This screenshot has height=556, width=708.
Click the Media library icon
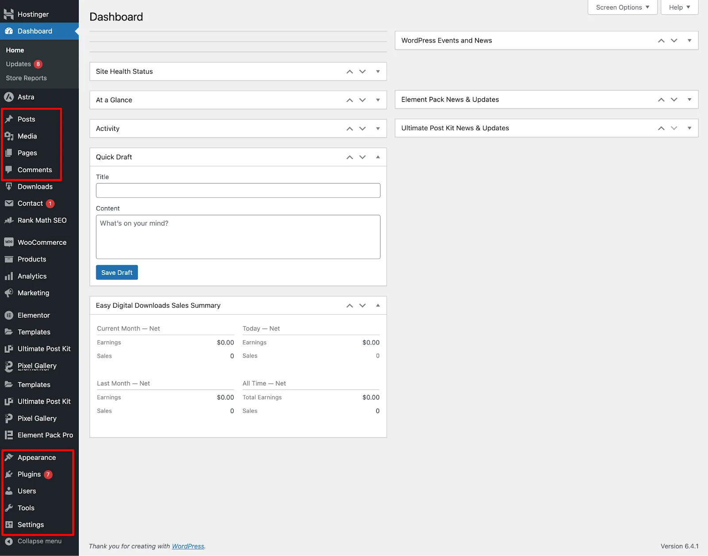pyautogui.click(x=9, y=136)
